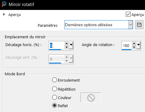This screenshot has width=145, height=112.
Task: Select the Couleur edge mode
Action: click(x=55, y=97)
